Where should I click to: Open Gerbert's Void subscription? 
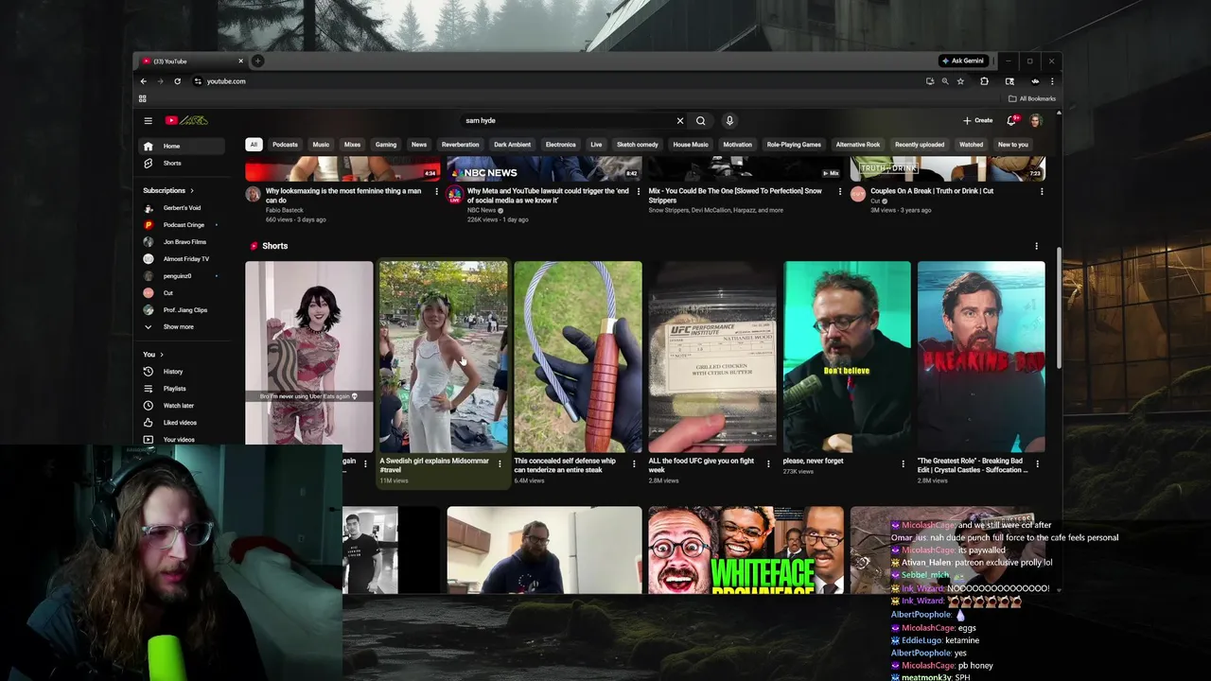click(x=181, y=208)
